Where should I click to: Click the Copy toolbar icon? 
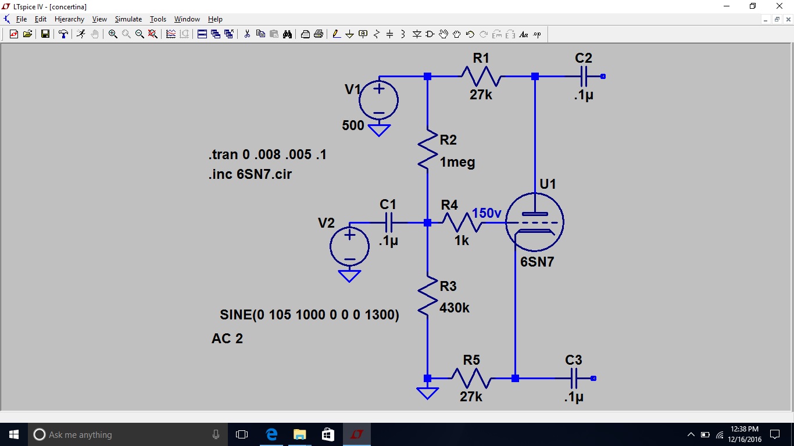260,34
